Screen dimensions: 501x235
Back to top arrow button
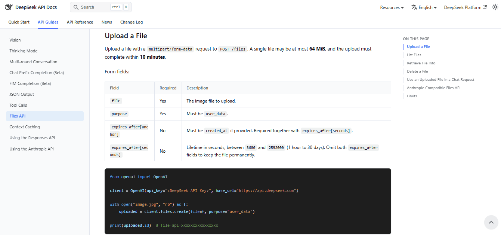(x=491, y=222)
